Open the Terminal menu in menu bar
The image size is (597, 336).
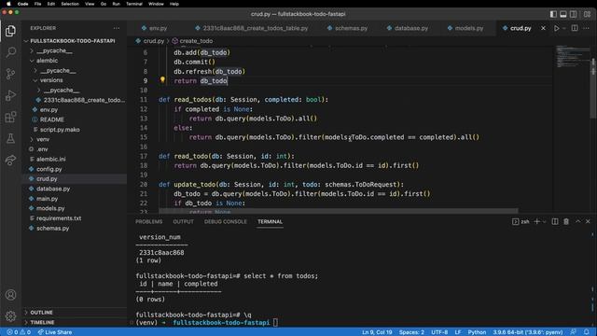point(134,4)
